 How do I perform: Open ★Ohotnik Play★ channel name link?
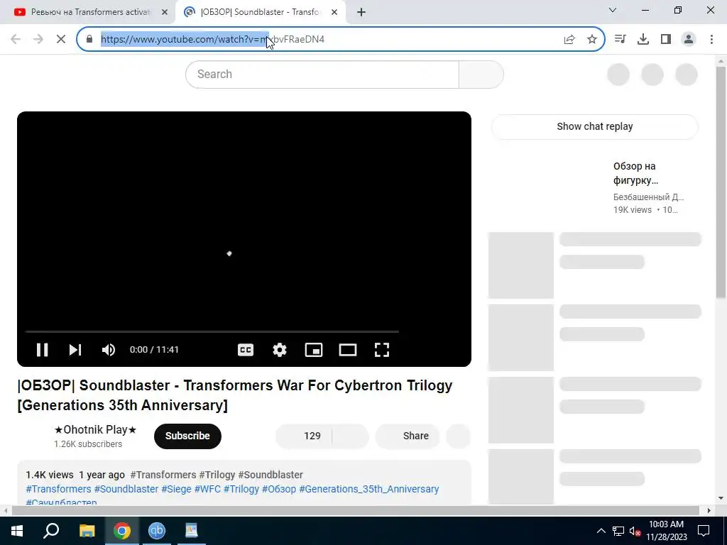click(x=96, y=429)
